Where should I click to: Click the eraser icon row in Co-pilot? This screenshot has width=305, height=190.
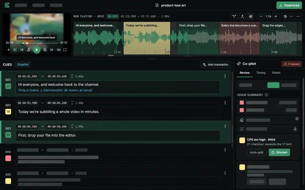click(x=268, y=120)
